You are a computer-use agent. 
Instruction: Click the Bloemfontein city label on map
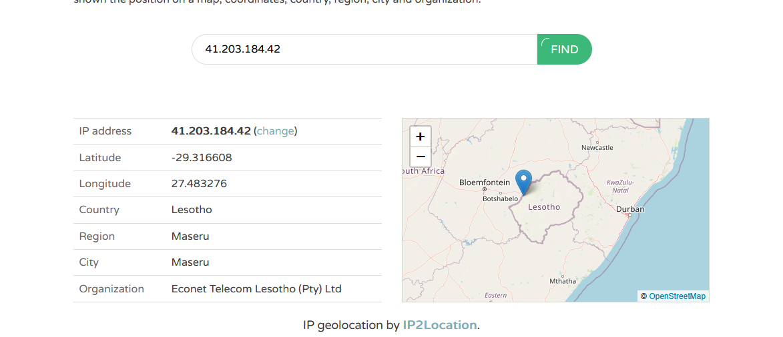485,182
